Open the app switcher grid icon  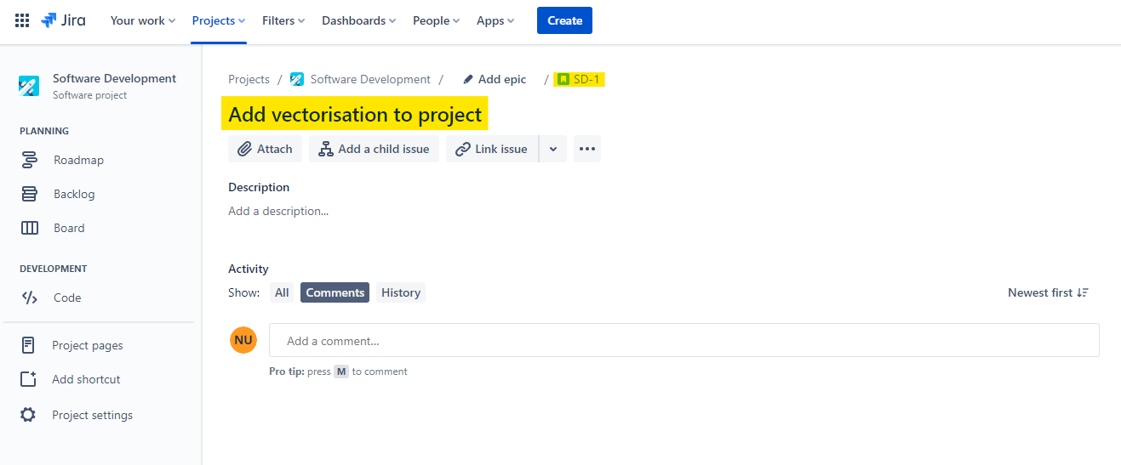(x=22, y=20)
